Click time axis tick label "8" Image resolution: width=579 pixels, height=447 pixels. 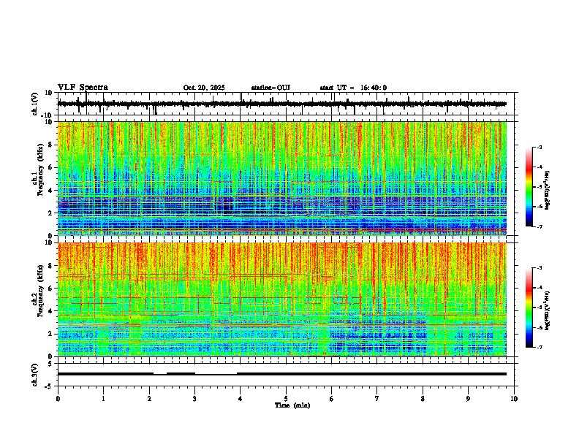click(423, 399)
